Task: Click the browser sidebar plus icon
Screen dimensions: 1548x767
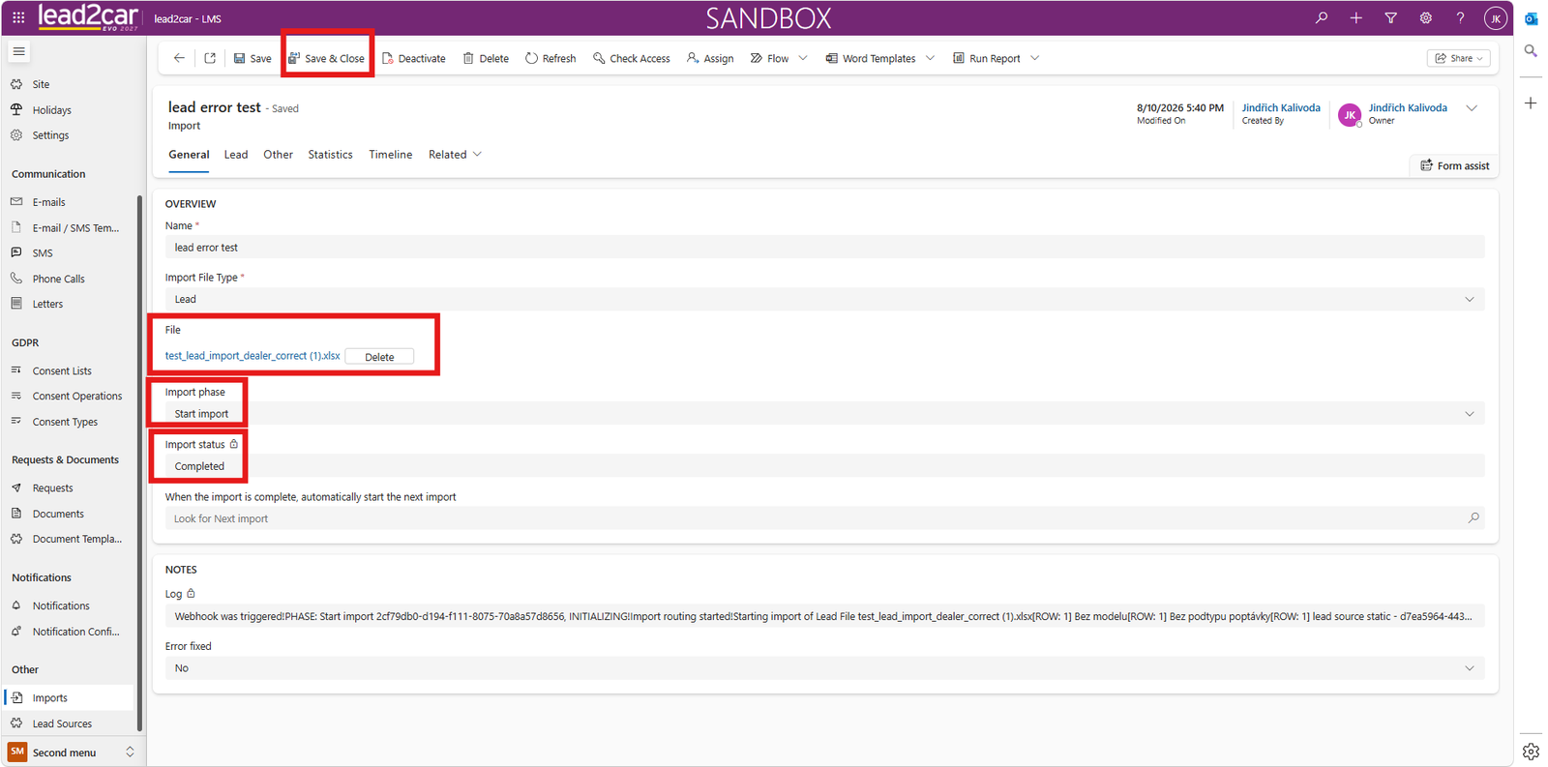Action: pos(1531,103)
